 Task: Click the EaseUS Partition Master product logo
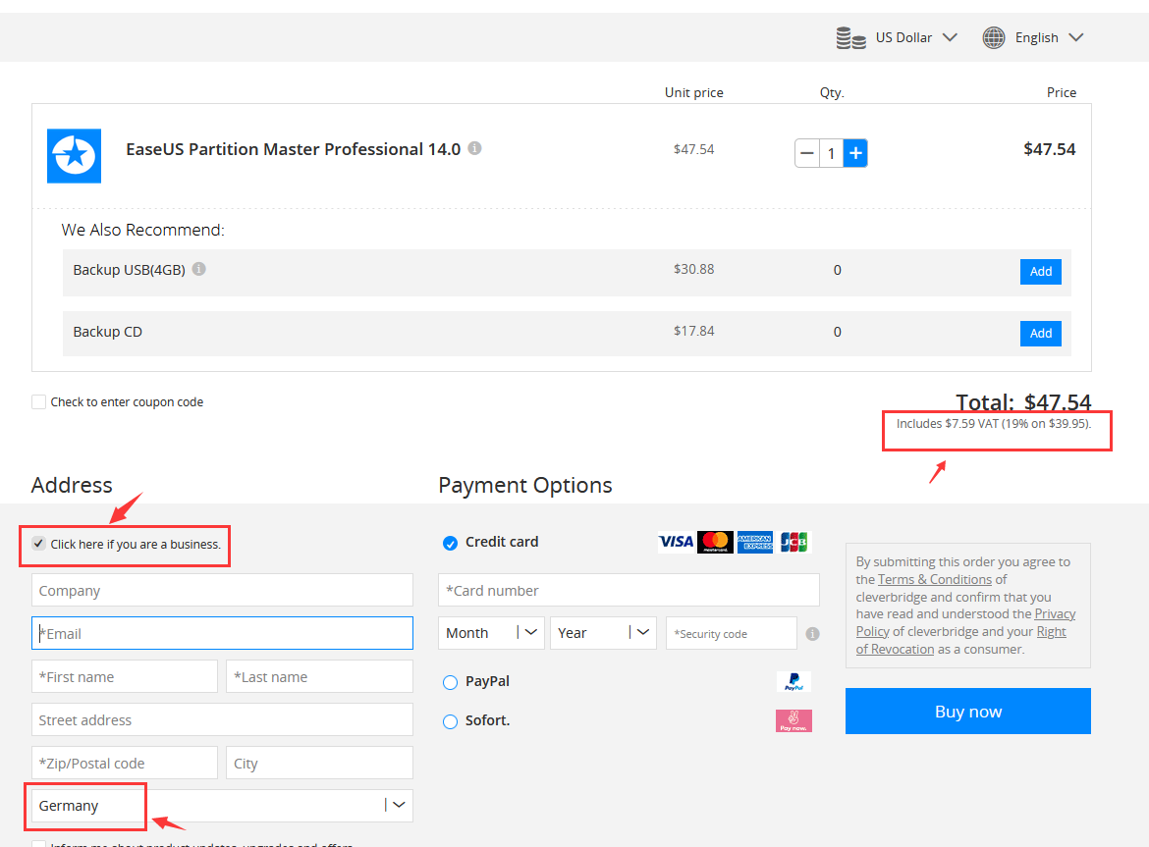74,156
